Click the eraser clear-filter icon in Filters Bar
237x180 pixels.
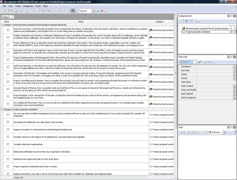(x=205, y=62)
